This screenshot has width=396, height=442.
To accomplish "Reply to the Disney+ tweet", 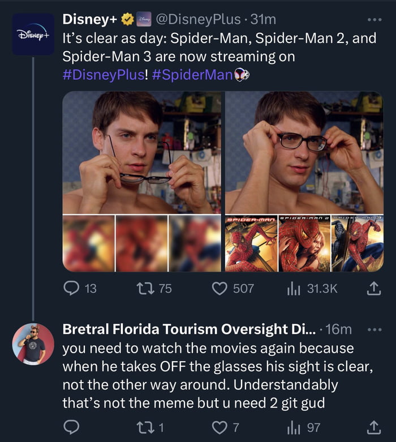I will point(72,289).
